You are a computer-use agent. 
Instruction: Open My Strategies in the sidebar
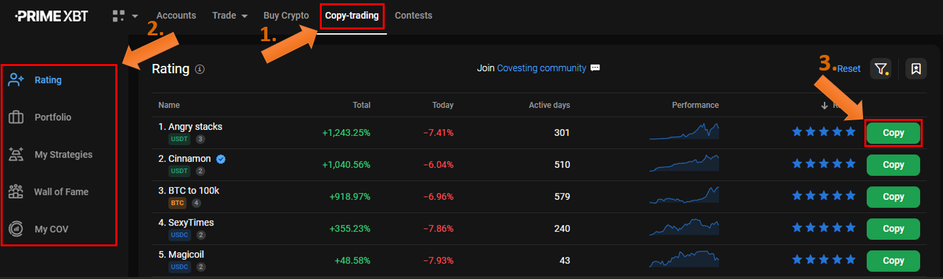point(64,155)
